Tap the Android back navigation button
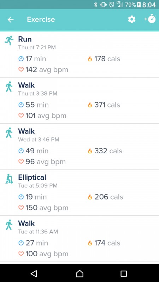The width and height of the screenshot is (159, 282). click(x=34, y=274)
